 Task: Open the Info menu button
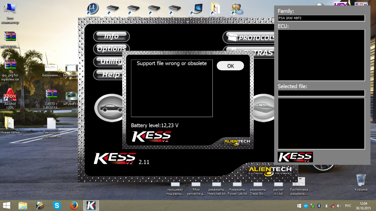click(111, 36)
